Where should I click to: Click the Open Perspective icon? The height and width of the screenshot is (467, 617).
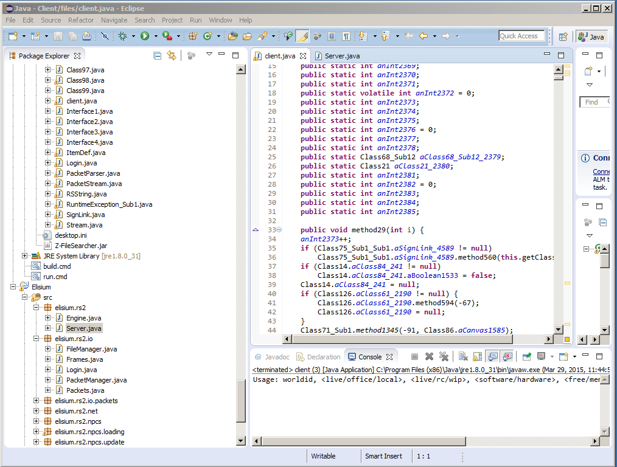(563, 36)
